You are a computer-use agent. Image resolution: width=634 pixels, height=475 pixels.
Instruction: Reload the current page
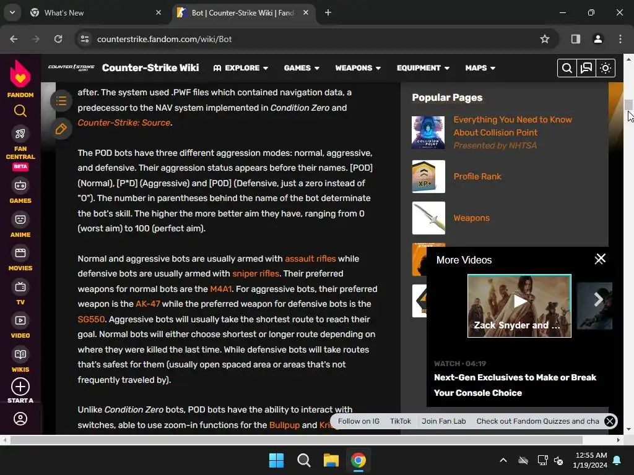click(x=58, y=39)
